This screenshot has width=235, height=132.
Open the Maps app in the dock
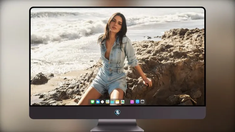tap(107, 102)
